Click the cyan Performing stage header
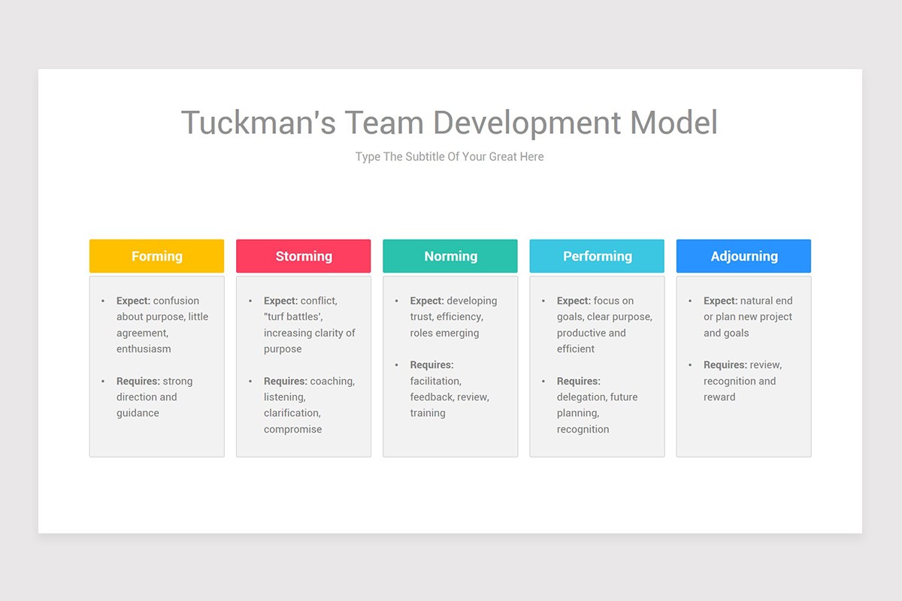This screenshot has height=601, width=902. tap(596, 255)
